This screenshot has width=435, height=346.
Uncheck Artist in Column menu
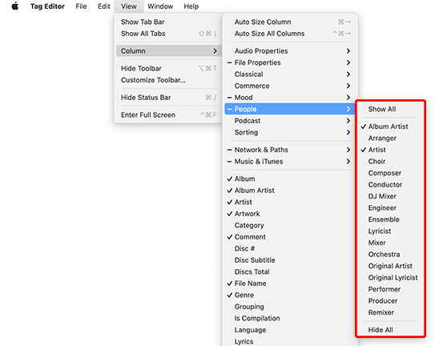pos(290,202)
